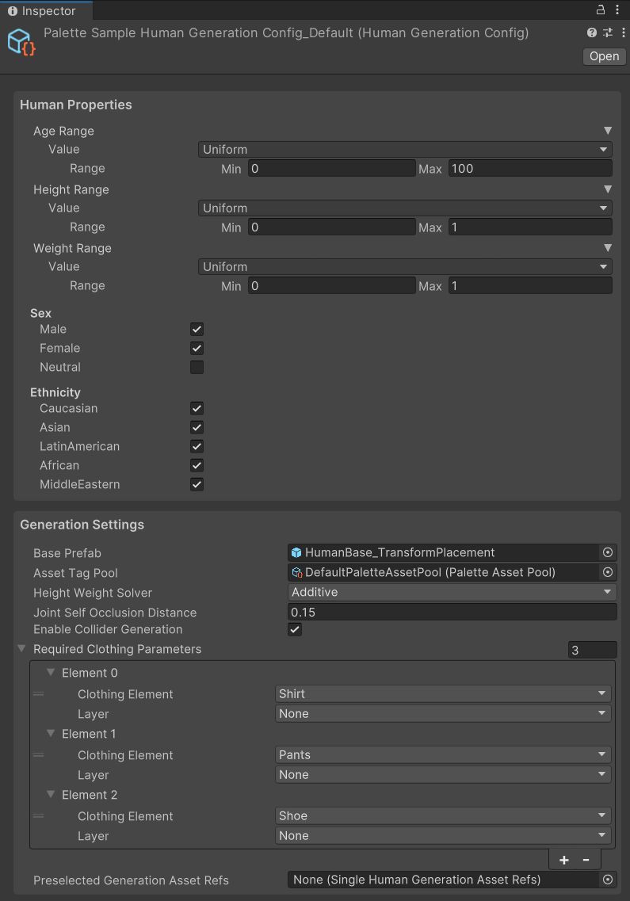Grab the Element 0 reorder handle
Viewport: 630px width, 901px height.
coord(39,694)
